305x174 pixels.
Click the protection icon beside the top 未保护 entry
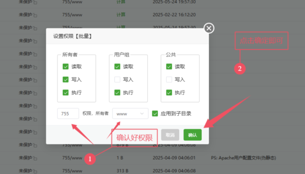pos(34,2)
